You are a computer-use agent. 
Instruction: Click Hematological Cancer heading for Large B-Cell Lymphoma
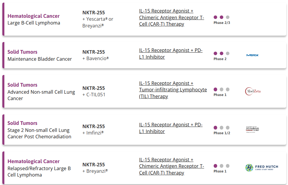coord(34,16)
